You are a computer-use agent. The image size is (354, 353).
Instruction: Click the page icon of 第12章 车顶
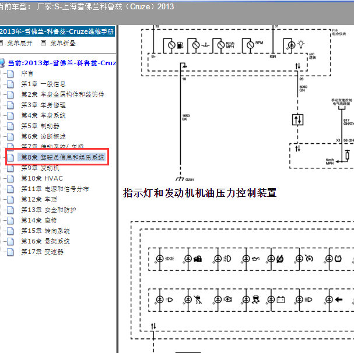10,199
